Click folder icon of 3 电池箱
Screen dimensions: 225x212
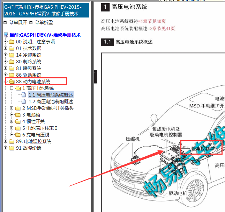tap(18, 115)
